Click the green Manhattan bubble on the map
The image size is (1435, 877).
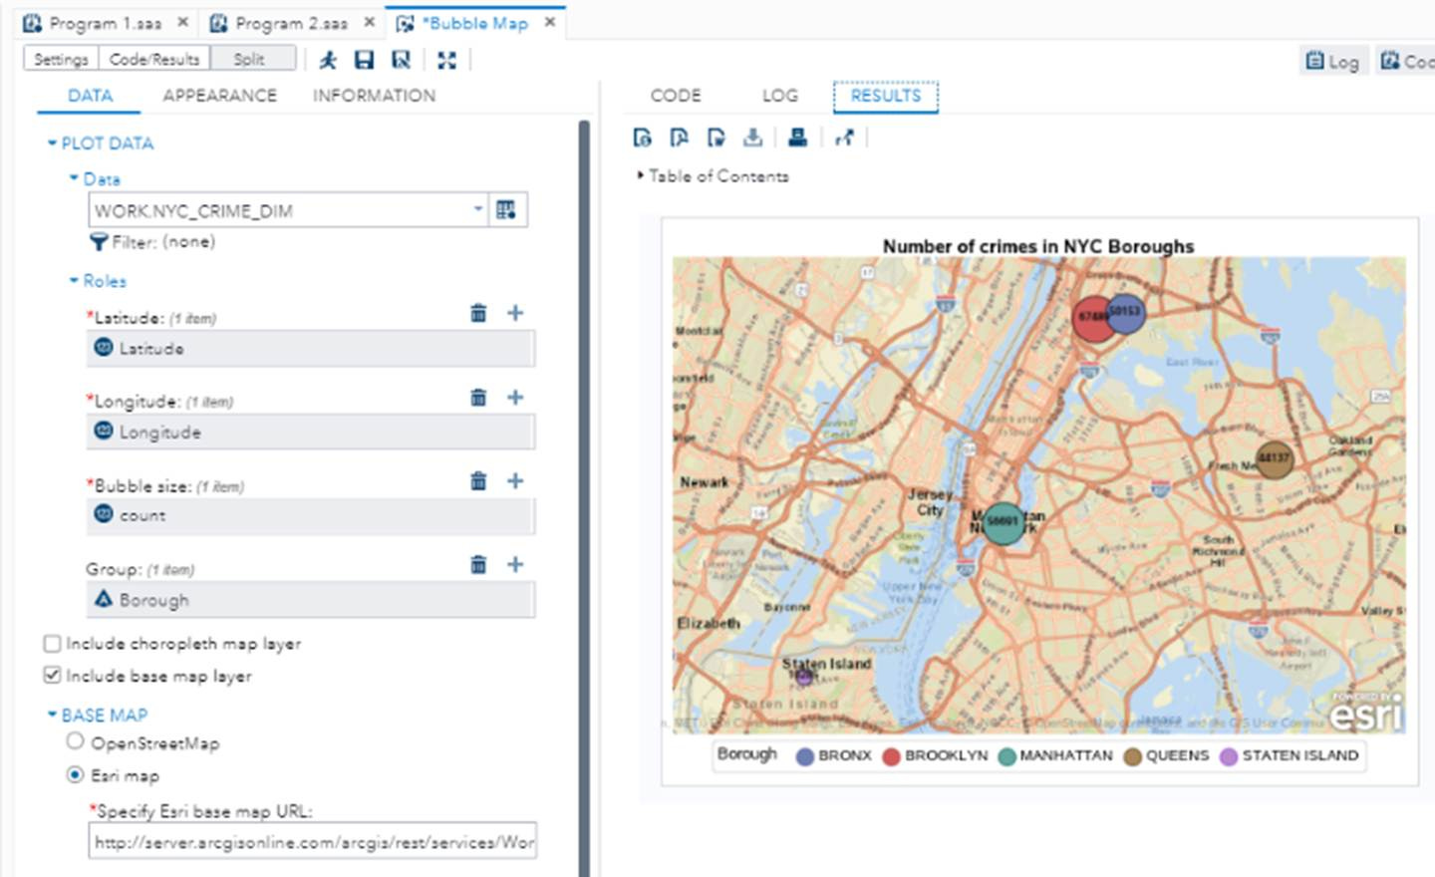click(1004, 522)
